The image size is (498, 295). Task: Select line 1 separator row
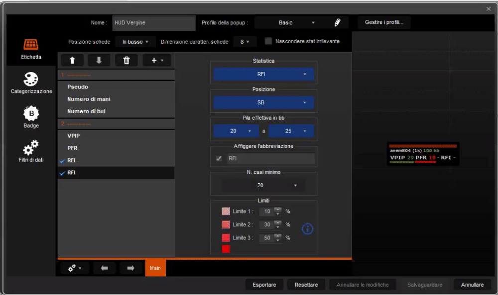pos(116,75)
